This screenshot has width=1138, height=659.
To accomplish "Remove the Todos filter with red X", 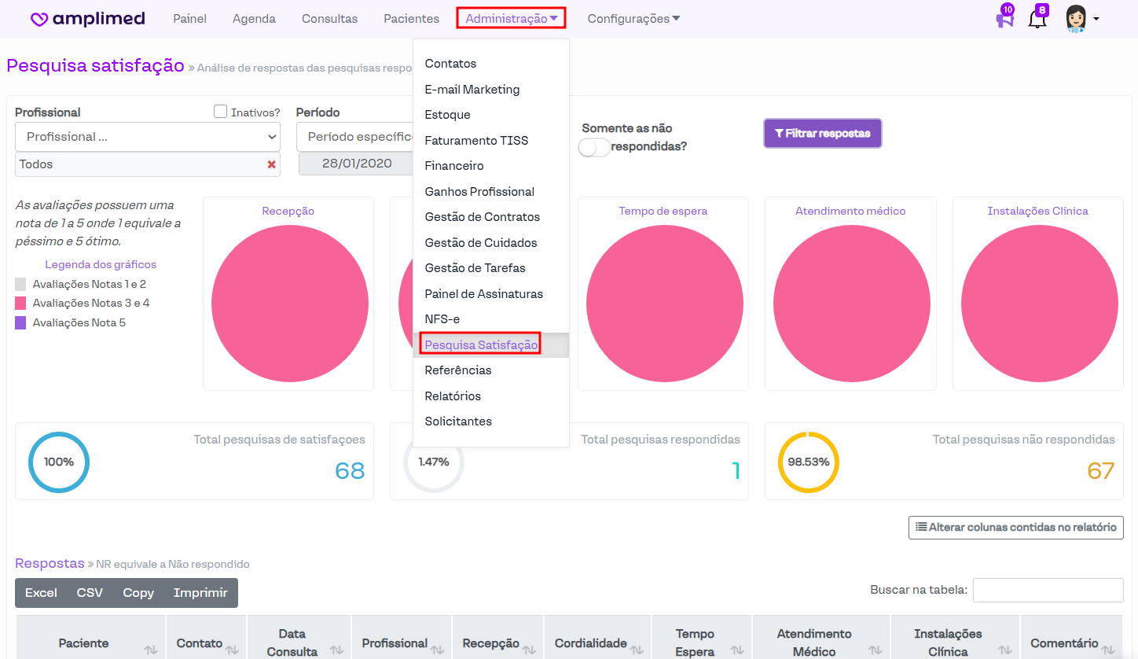I will (x=272, y=164).
